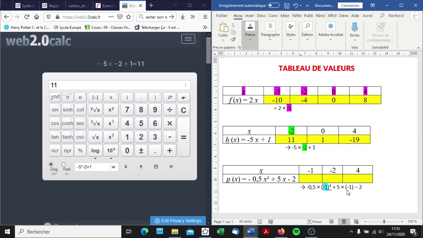Expand the Styles group dropdown
423x238 pixels.
coord(291,40)
